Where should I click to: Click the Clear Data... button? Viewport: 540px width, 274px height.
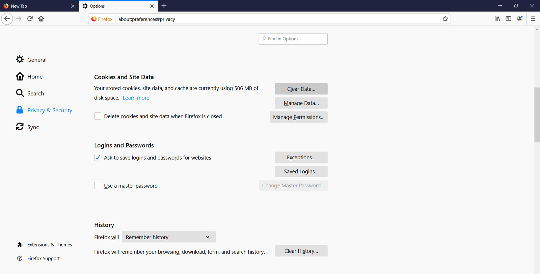[301, 89]
